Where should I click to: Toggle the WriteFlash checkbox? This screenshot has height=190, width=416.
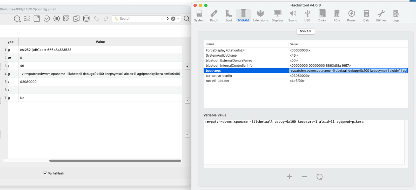click(45, 173)
